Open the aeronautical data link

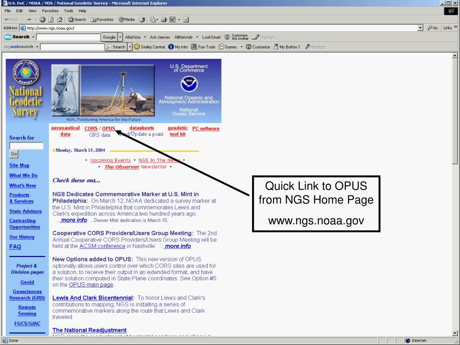pos(66,131)
